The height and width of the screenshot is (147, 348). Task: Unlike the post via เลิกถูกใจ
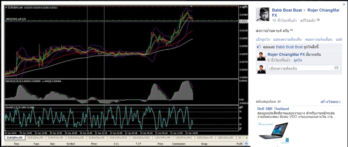point(263,39)
